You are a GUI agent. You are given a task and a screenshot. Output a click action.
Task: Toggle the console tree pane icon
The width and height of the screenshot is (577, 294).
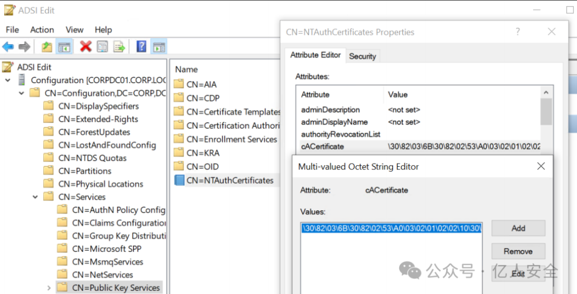click(64, 47)
